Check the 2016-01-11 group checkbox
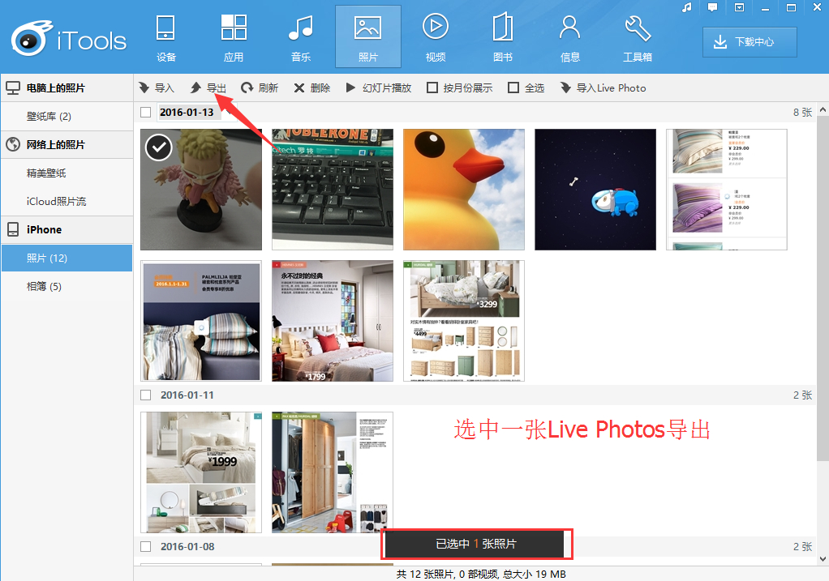 coord(146,395)
